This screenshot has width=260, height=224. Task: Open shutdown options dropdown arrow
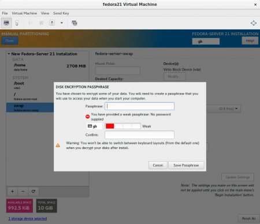62,23
